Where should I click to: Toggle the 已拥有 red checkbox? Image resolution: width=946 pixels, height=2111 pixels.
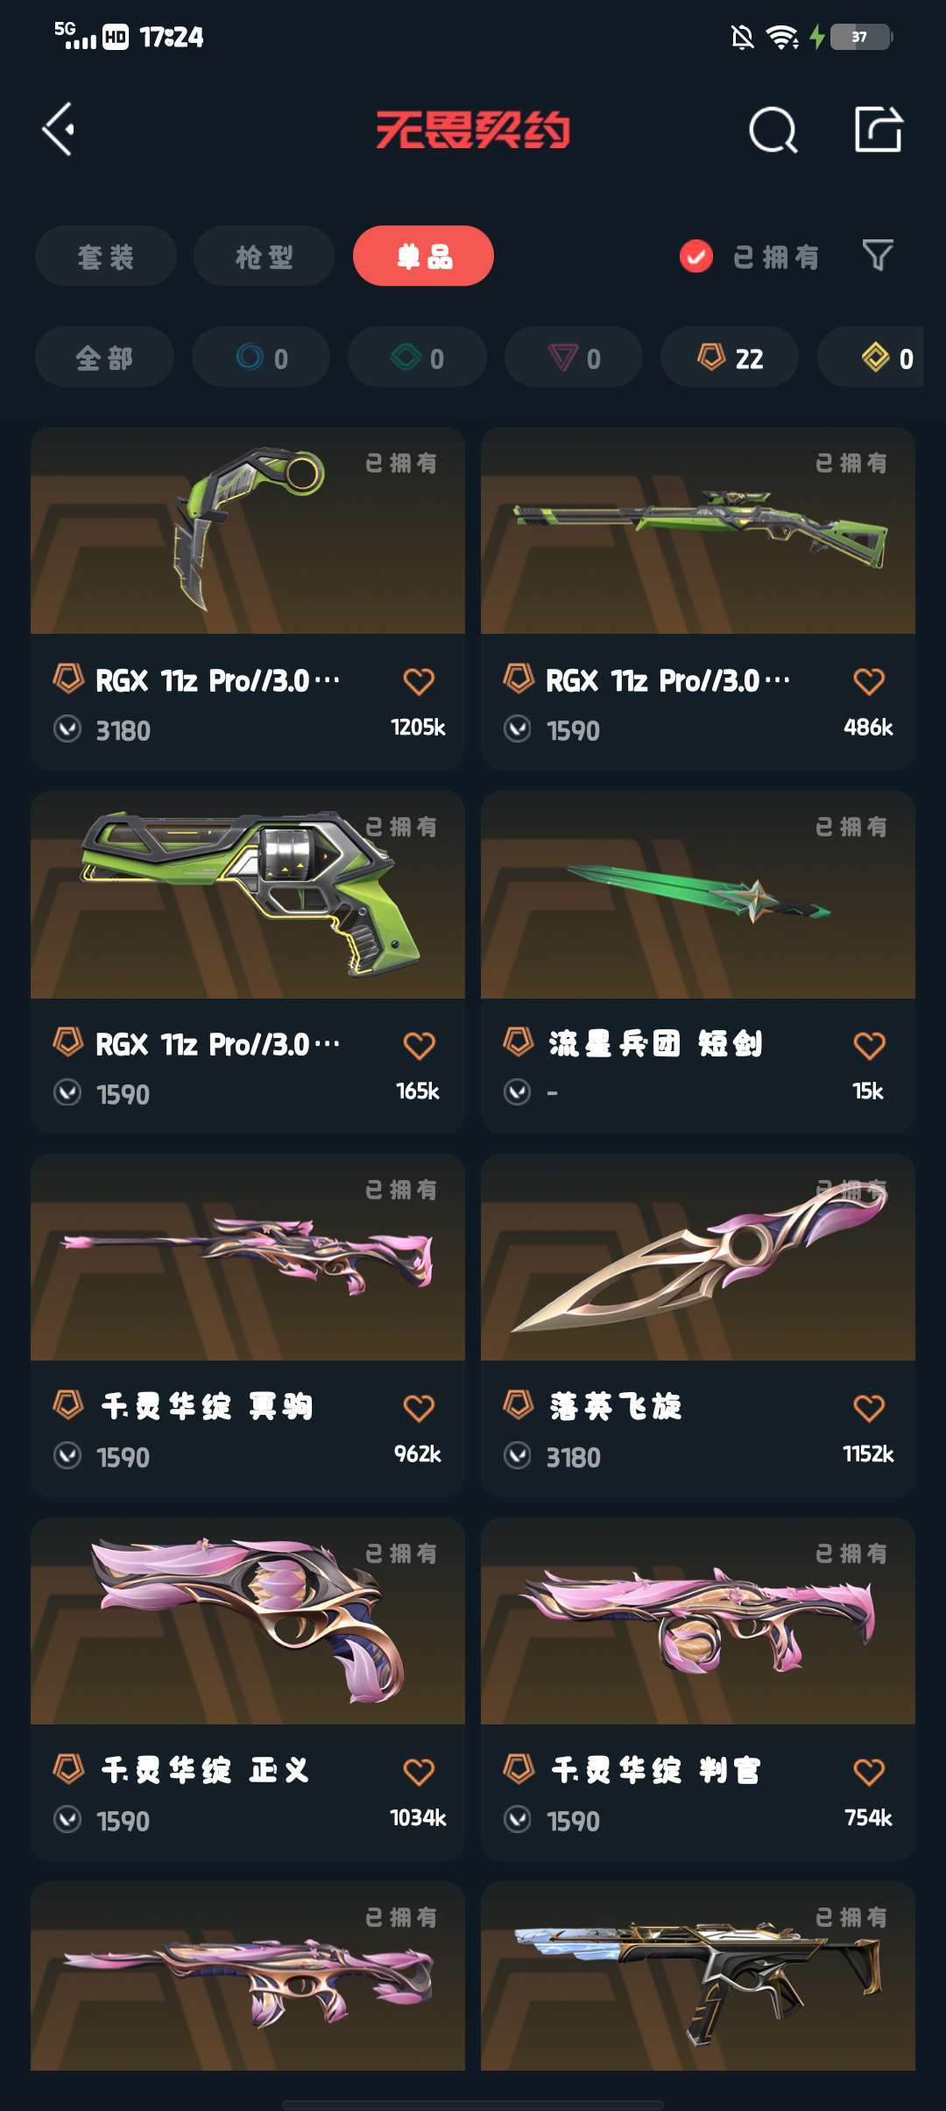click(696, 257)
